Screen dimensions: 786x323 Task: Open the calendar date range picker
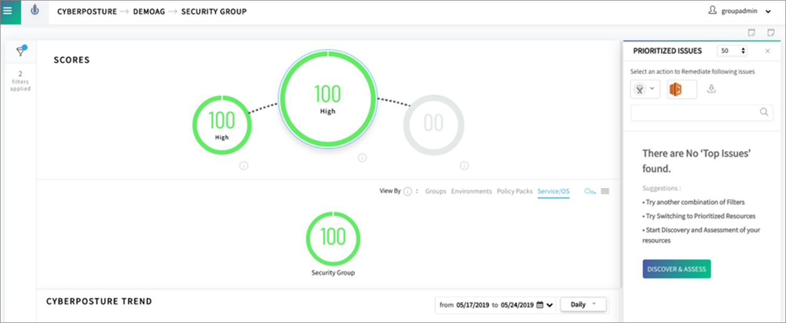click(x=540, y=305)
